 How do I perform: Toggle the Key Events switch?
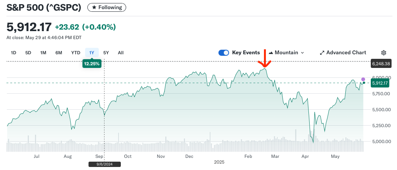pyautogui.click(x=223, y=53)
